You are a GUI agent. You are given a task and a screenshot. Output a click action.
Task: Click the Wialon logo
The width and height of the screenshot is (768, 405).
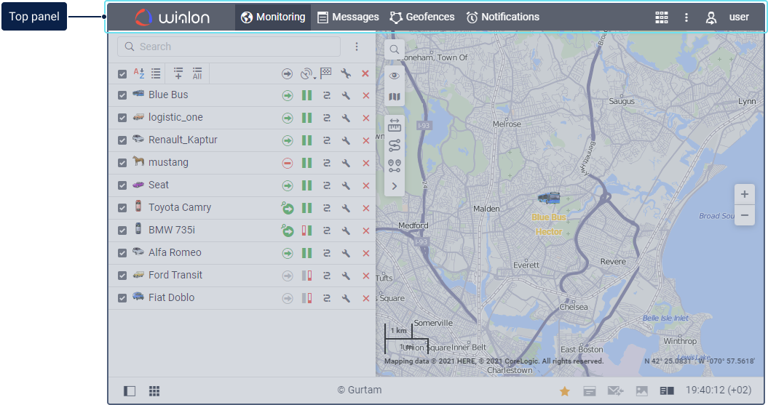(x=173, y=17)
